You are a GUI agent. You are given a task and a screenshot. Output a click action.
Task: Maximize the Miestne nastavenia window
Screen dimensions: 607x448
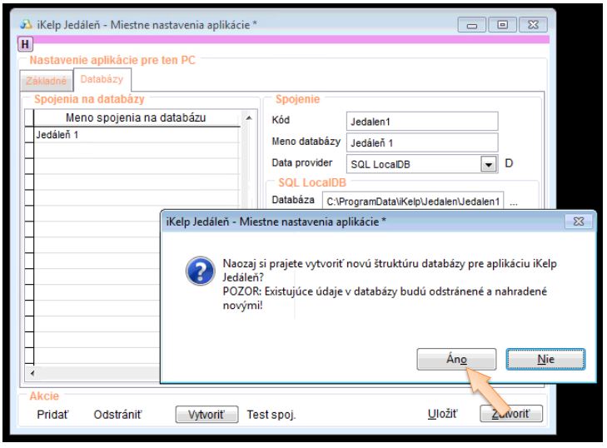coord(503,25)
